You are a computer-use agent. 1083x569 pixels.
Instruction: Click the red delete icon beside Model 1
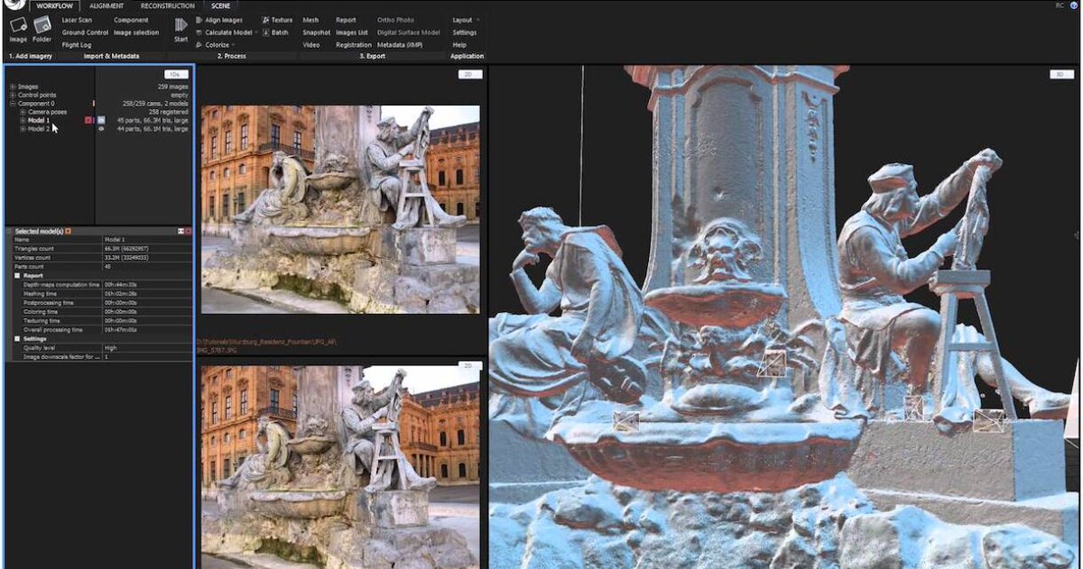[x=88, y=120]
